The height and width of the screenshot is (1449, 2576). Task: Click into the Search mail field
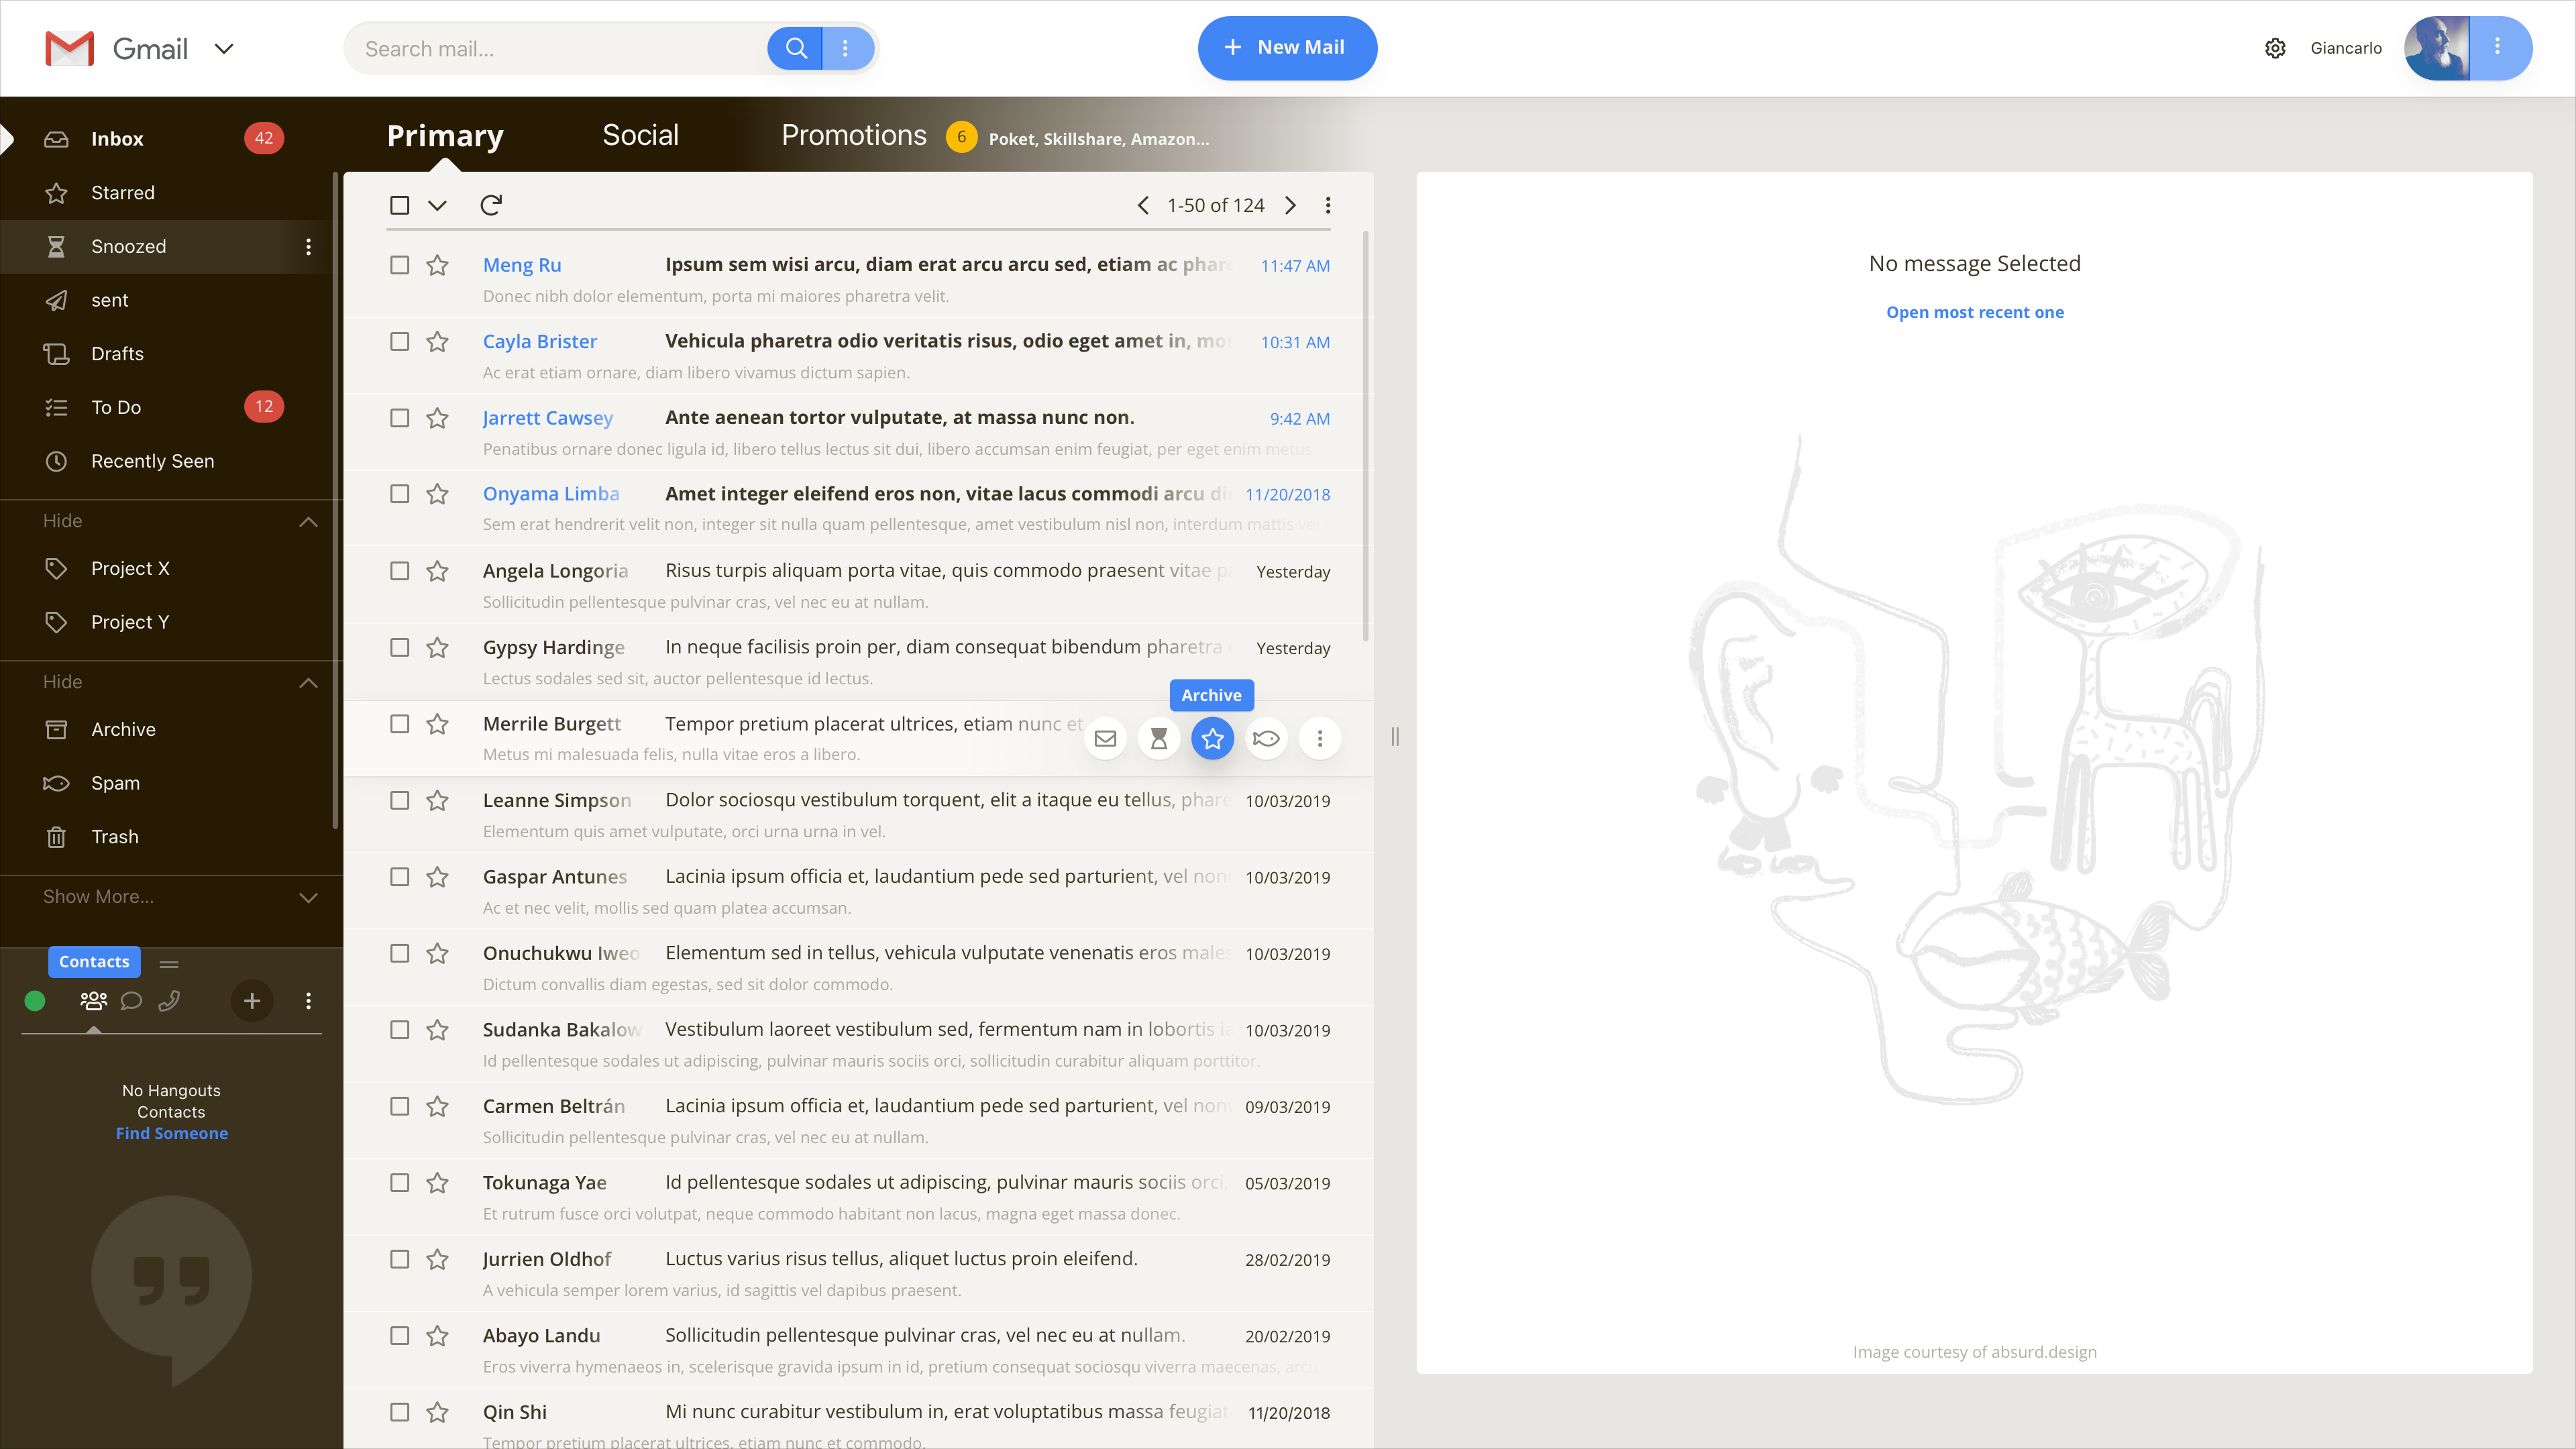[x=560, y=48]
